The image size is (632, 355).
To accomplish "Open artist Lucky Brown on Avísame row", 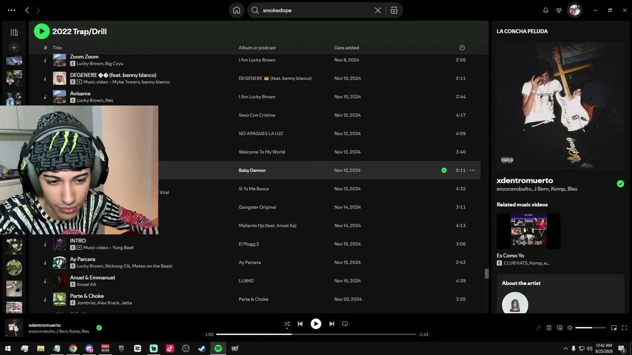I will (x=90, y=101).
